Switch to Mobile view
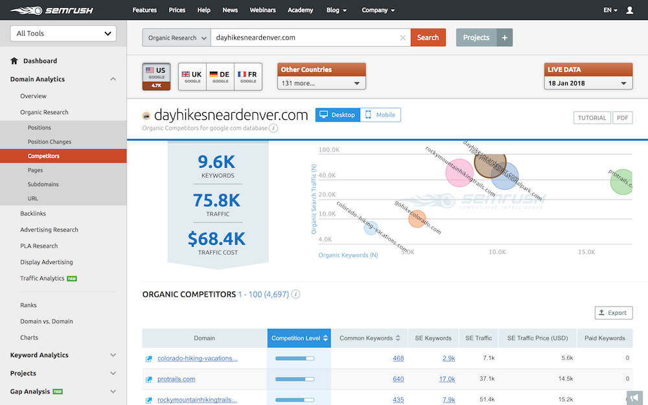The image size is (648, 405). pos(380,115)
